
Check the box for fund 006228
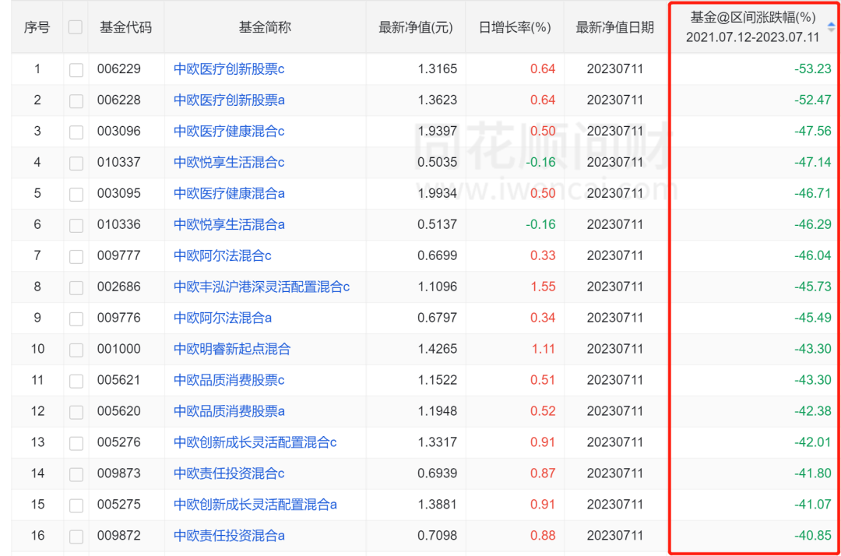tap(76, 100)
